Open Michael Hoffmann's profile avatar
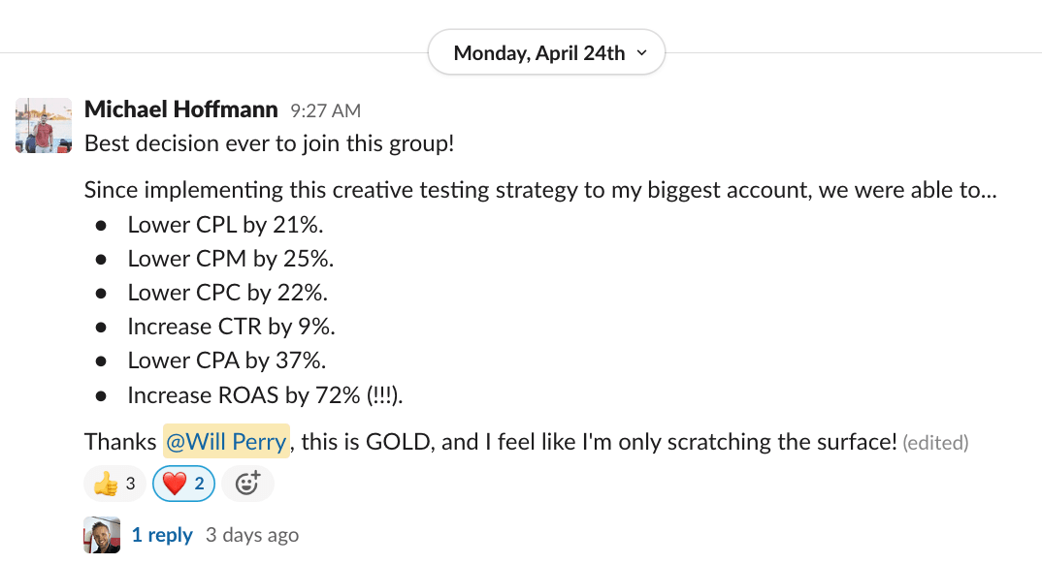Viewport: 1042px width, 564px height. coord(44,125)
